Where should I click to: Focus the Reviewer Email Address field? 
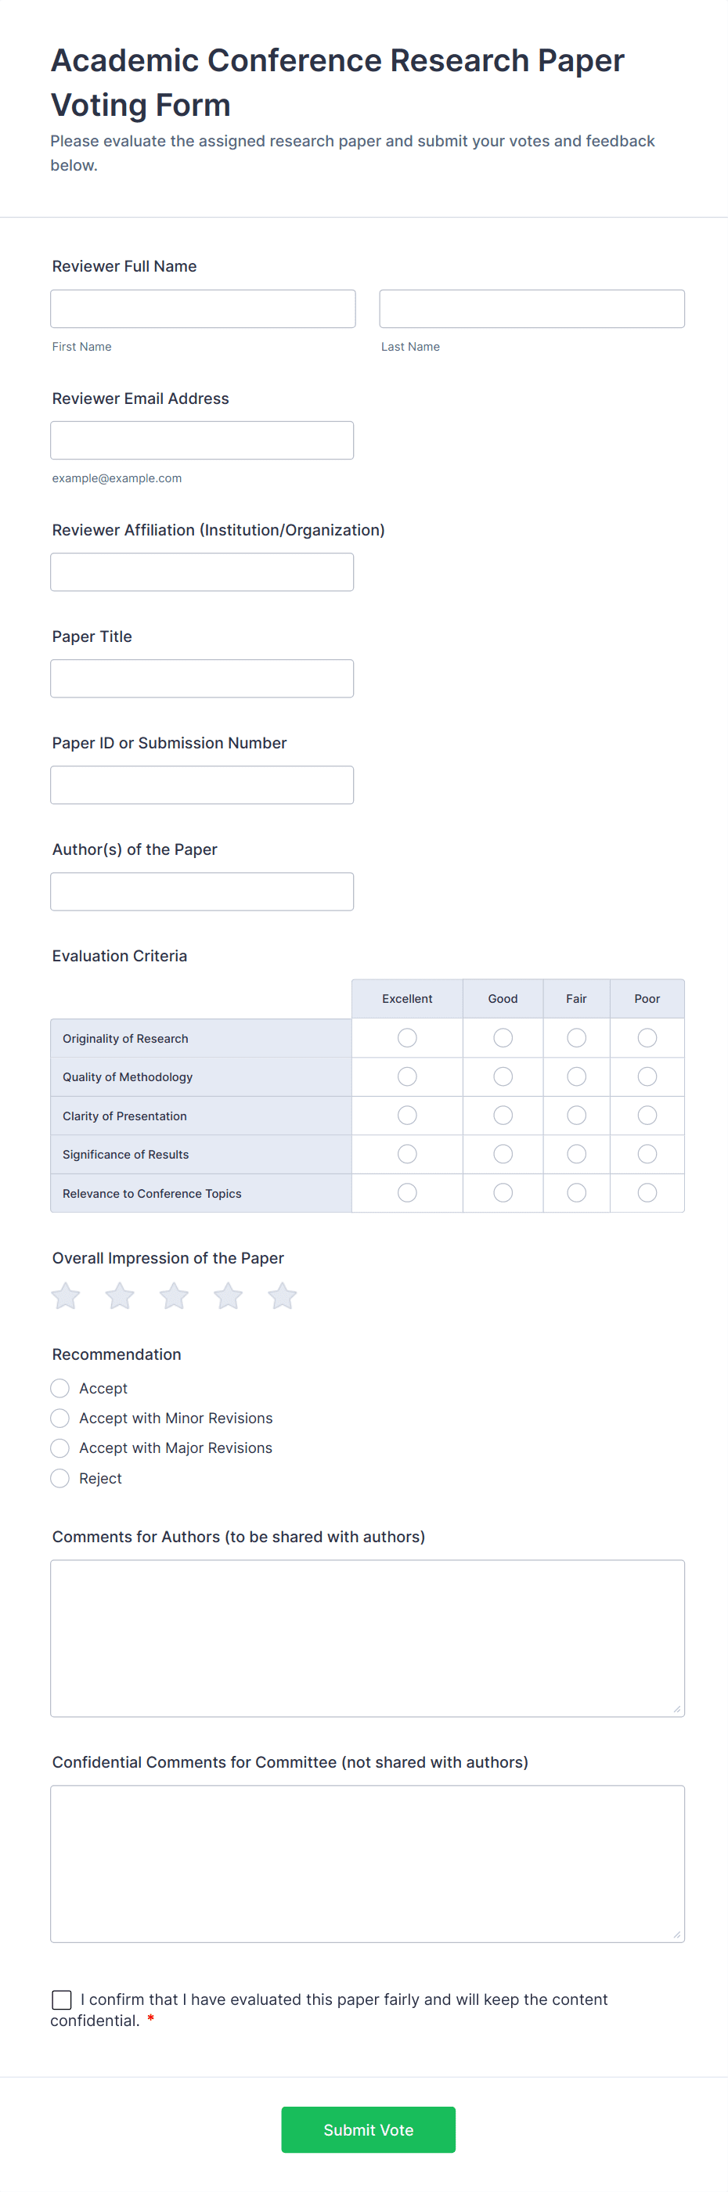tap(203, 441)
